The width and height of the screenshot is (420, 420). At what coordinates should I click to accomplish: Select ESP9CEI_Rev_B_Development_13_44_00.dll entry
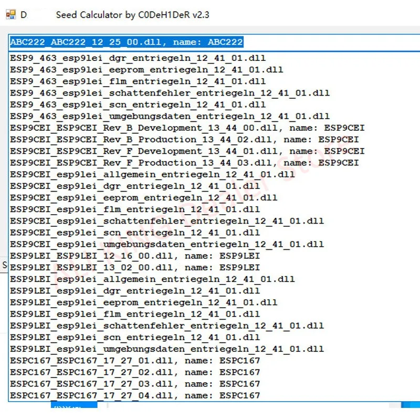coord(187,128)
